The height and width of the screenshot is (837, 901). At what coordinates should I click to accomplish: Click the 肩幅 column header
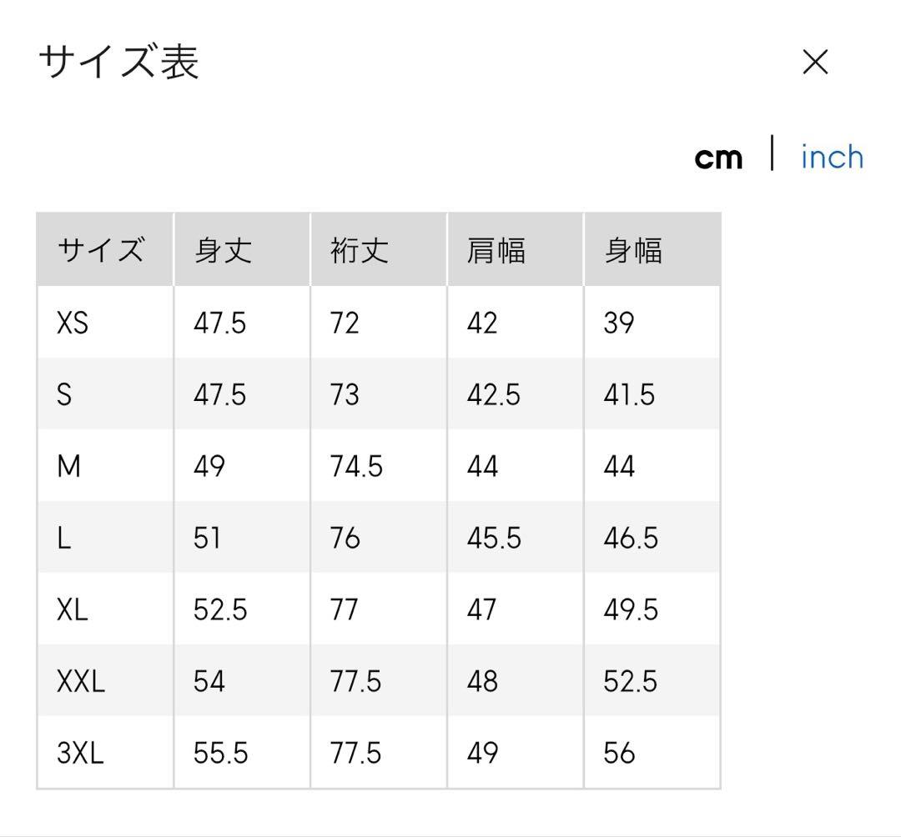tap(496, 250)
